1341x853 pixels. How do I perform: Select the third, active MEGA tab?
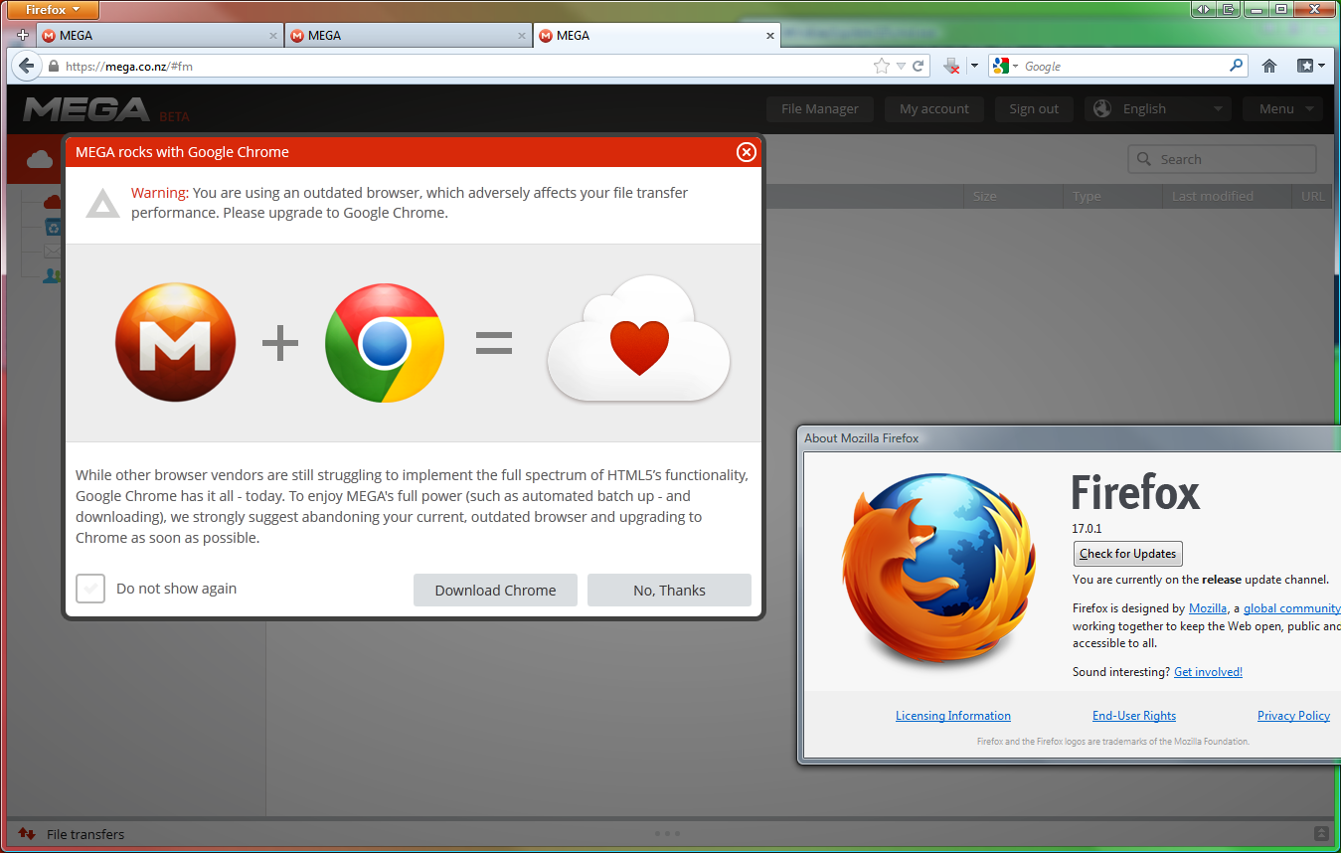tap(656, 35)
